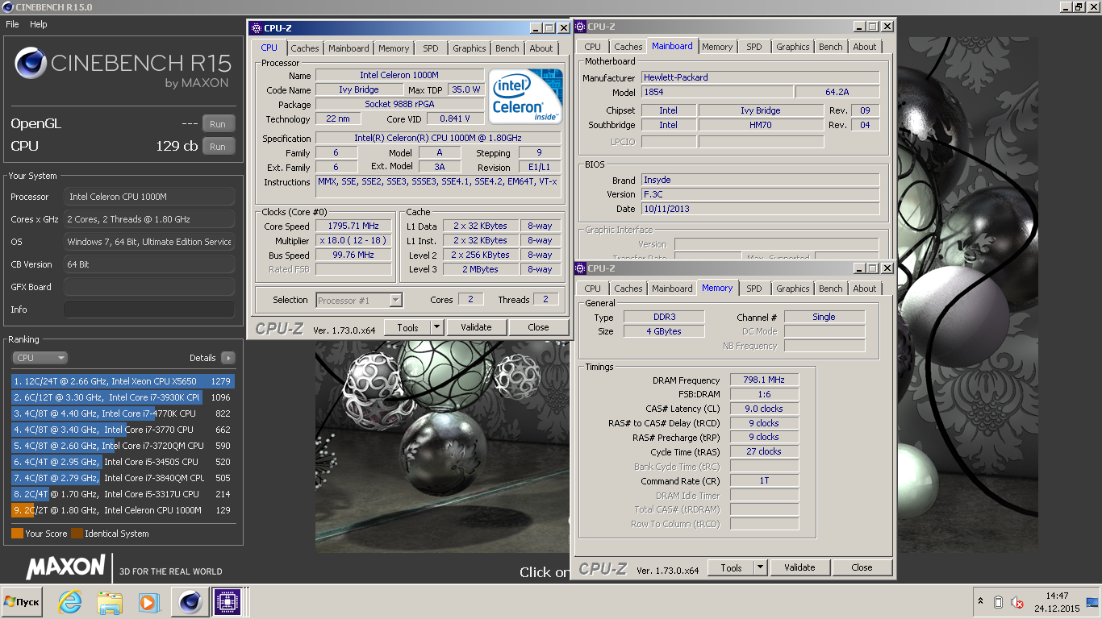The image size is (1102, 619).
Task: Click the Hewlett-Packard manufacturer field
Action: click(761, 77)
